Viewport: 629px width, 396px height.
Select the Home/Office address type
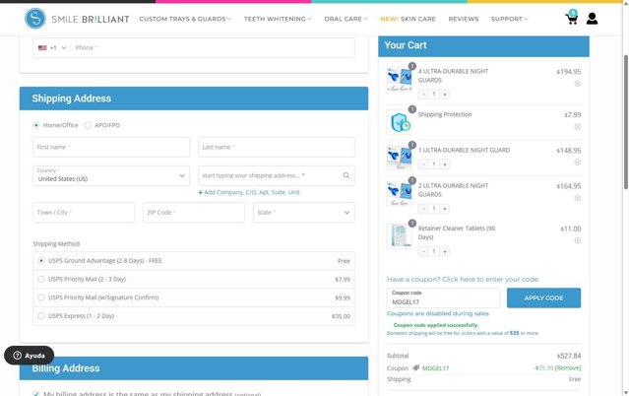36,125
